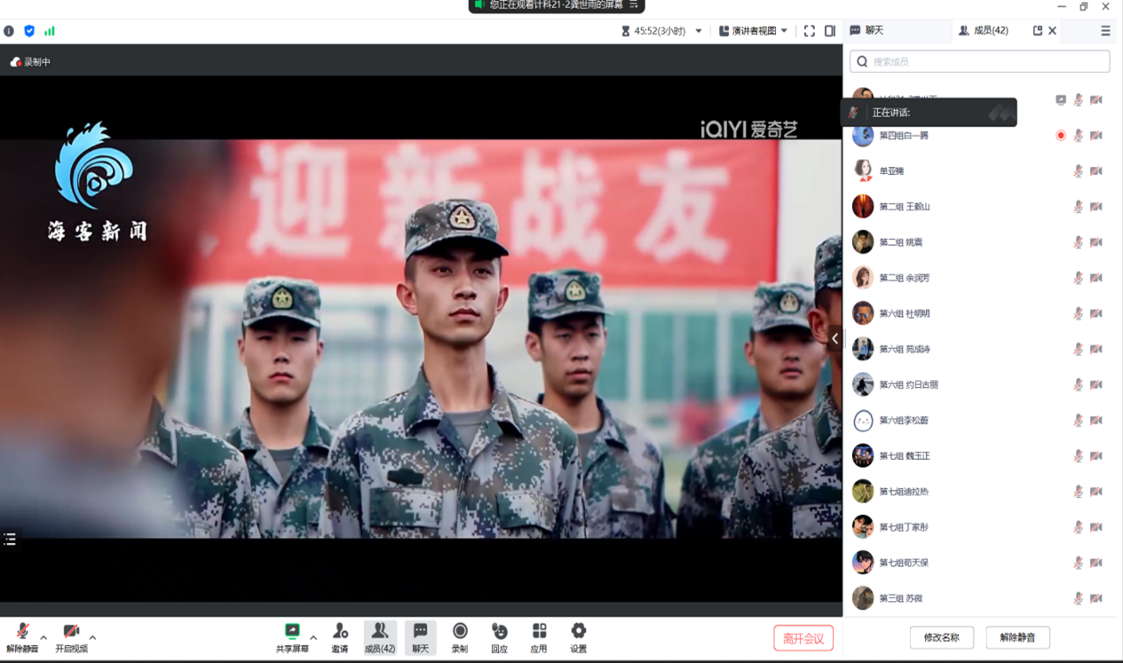Viewport: 1123px width, 663px height.
Task: Switch to the 聊天 chat tab
Action: click(x=867, y=31)
